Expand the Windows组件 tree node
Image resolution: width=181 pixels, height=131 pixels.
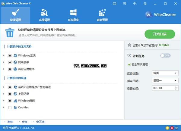(4, 101)
